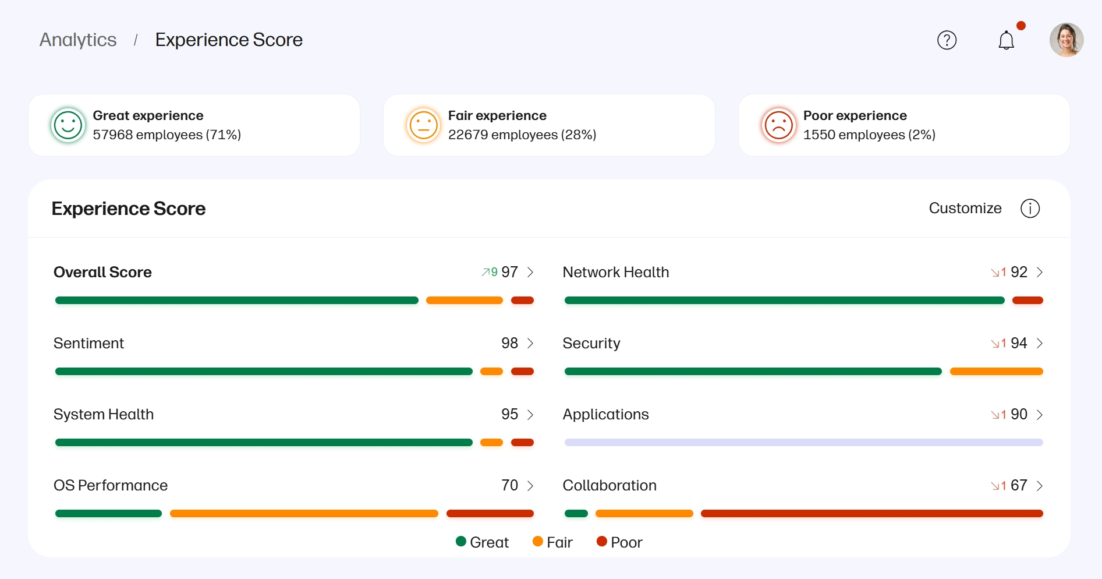
Task: Expand the Overall Score details
Action: 530,271
